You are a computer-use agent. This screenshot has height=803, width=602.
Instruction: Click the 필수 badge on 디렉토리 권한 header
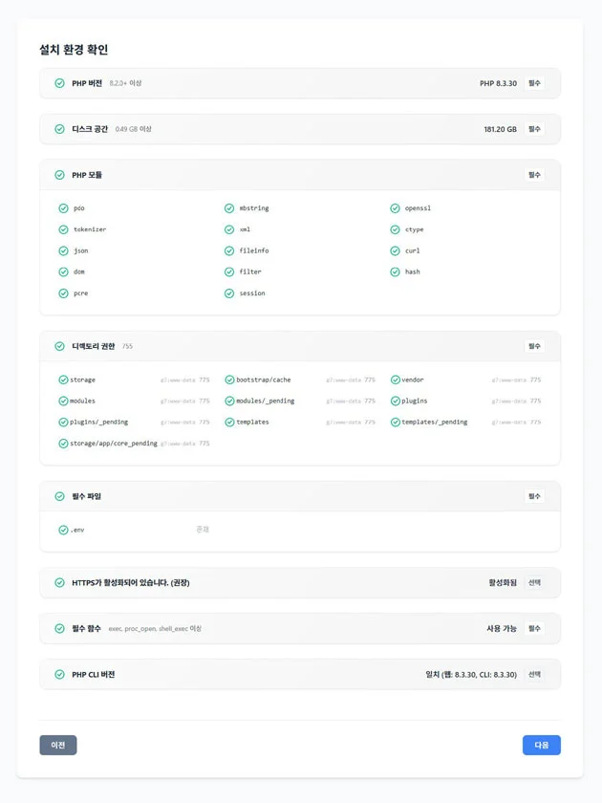pos(534,346)
